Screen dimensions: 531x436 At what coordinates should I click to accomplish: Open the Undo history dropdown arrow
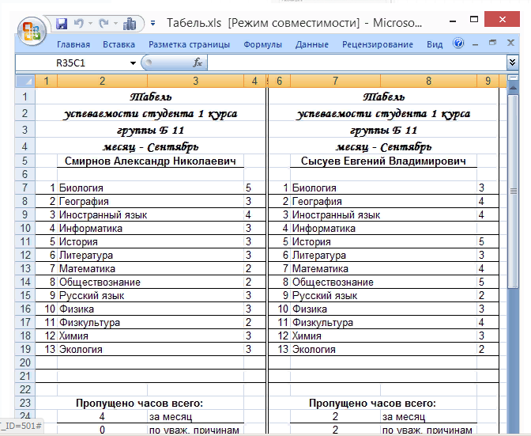[x=91, y=24]
